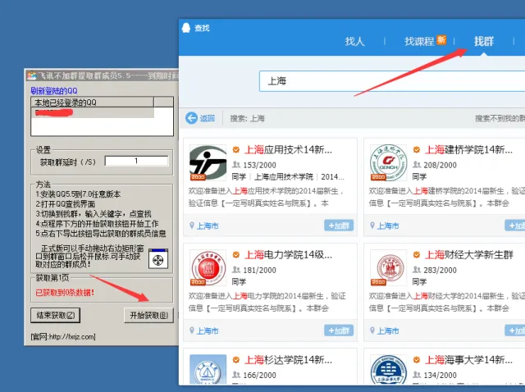Click +加群 on 上海电力学院 card
525x392 pixels.
coord(339,330)
